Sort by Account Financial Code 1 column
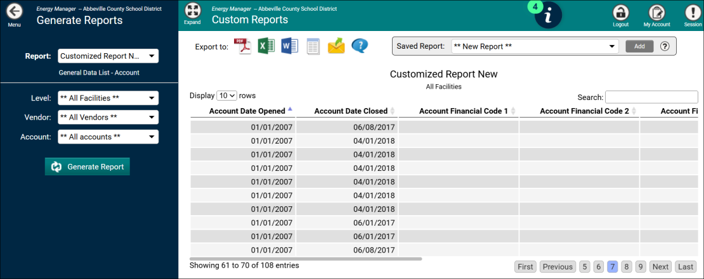This screenshot has width=704, height=279. [463, 111]
